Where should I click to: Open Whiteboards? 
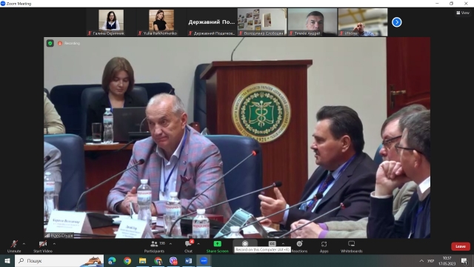click(351, 247)
